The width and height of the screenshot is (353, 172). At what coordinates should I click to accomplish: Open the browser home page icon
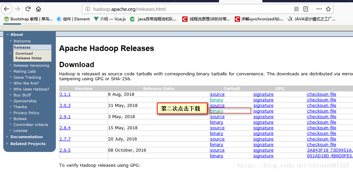38,9
